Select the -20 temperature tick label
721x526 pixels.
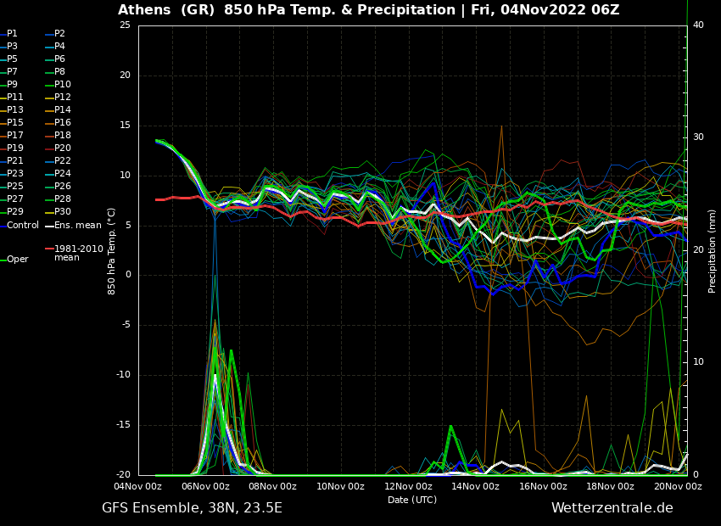coord(123,475)
